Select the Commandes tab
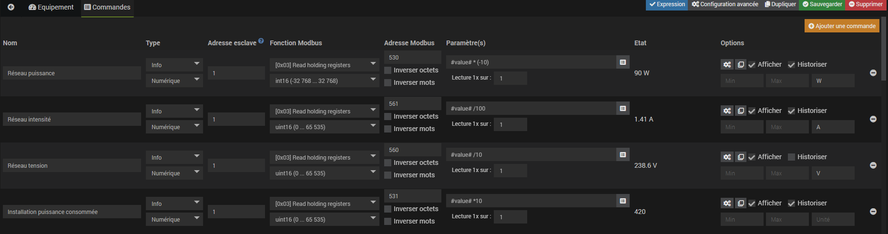888x234 pixels. [x=107, y=7]
